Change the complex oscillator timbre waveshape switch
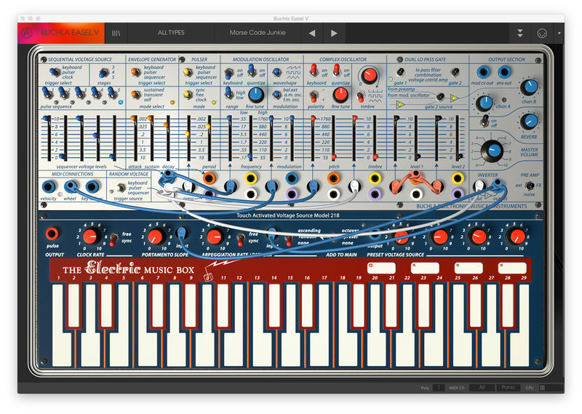The width and height of the screenshot is (582, 414). [360, 97]
